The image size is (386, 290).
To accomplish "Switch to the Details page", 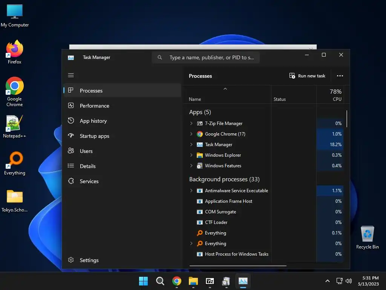I will (123, 166).
